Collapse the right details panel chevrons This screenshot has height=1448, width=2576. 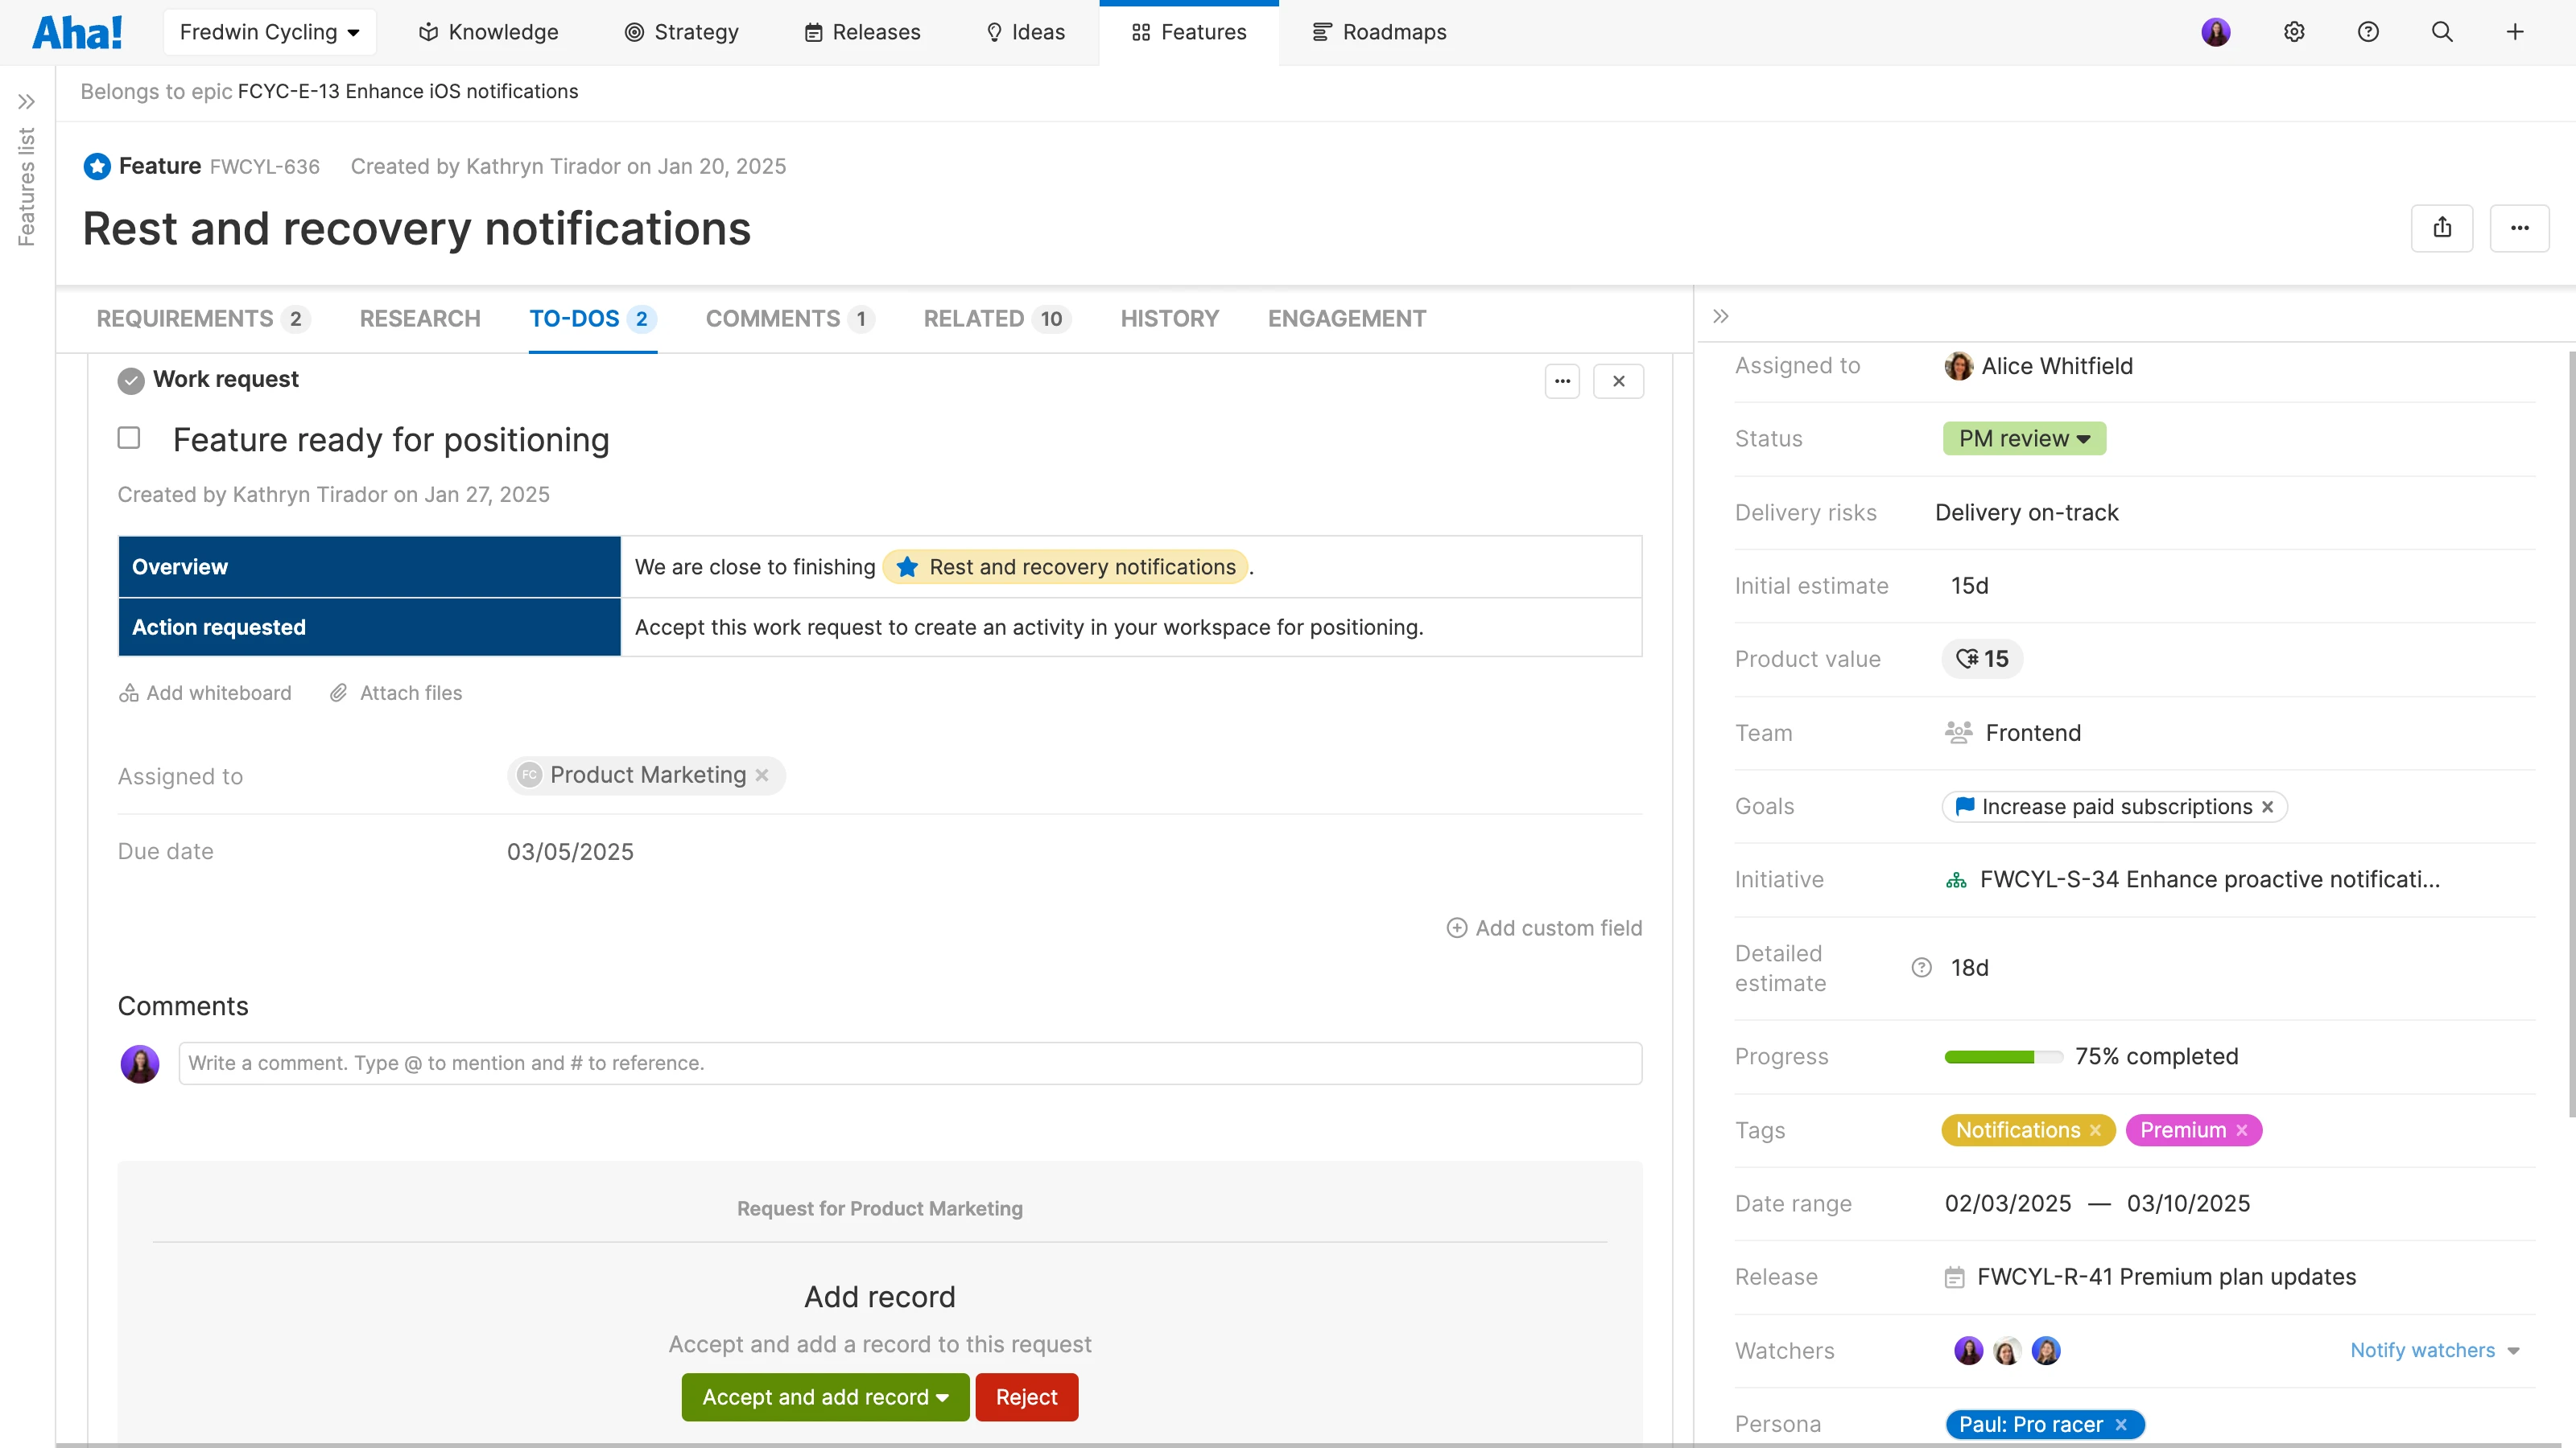1720,317
